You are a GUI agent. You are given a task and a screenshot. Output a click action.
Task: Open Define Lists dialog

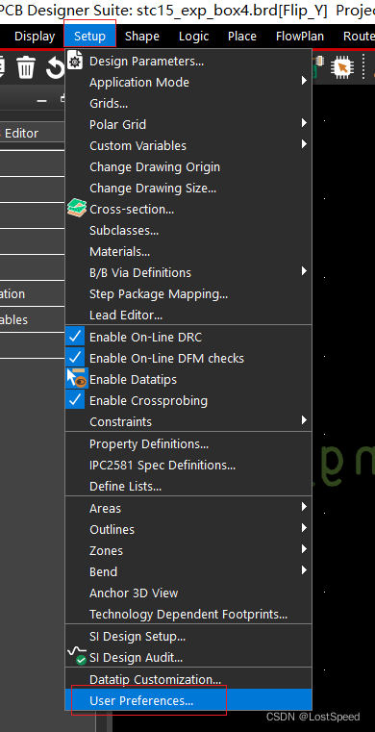[187, 486]
